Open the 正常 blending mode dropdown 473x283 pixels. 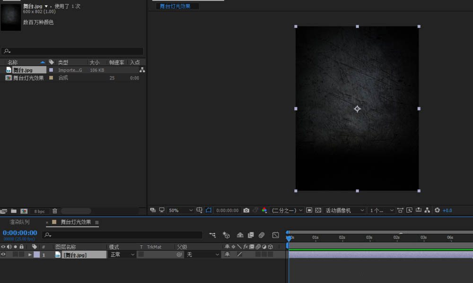point(122,255)
